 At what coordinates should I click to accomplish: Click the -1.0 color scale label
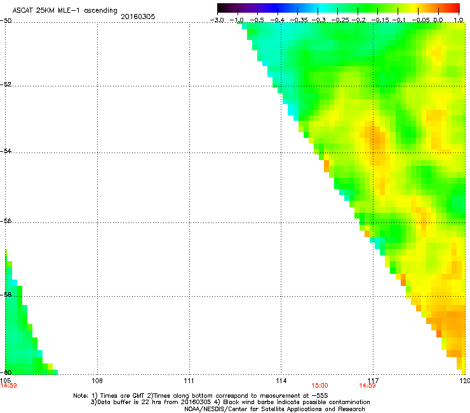pos(237,20)
